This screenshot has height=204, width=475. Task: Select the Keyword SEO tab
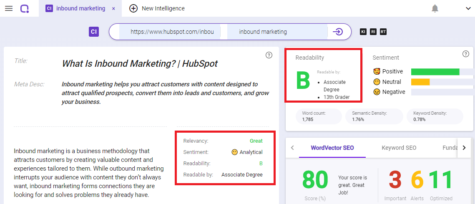coord(399,148)
